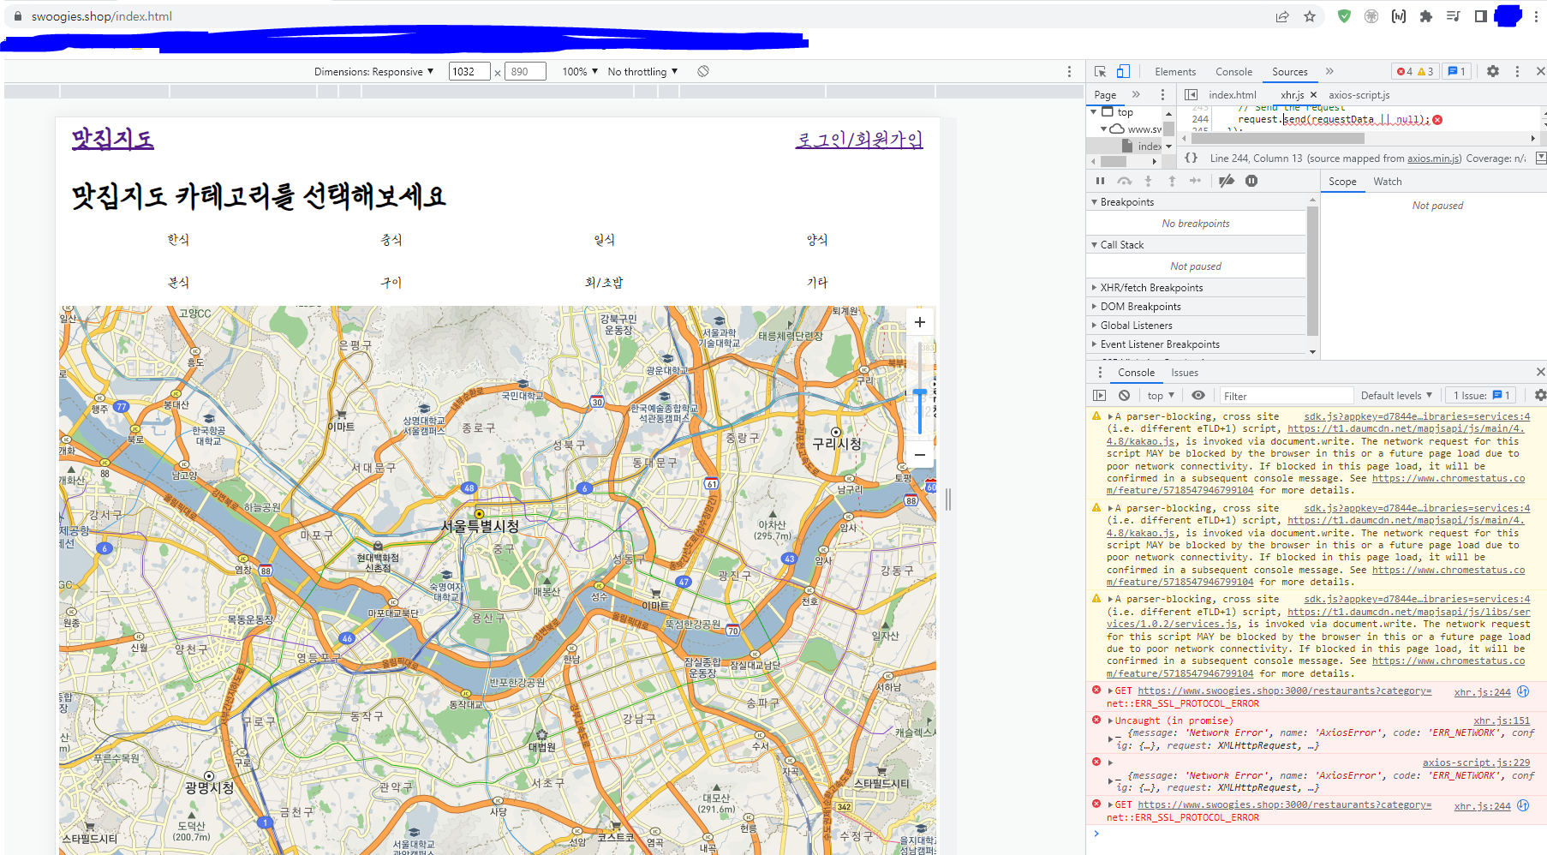This screenshot has width=1547, height=855.
Task: Click the share page icon in address bar
Action: coord(1282,16)
